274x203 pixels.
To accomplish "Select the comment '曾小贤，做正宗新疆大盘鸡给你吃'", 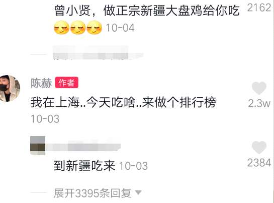I will coord(147,11).
